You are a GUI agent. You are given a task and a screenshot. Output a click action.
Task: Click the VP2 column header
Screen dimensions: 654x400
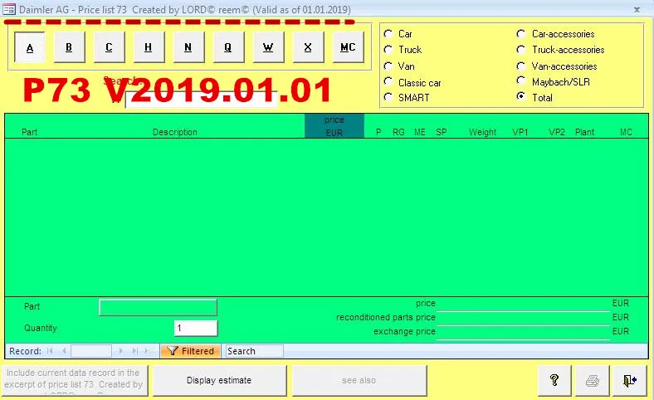coord(557,132)
